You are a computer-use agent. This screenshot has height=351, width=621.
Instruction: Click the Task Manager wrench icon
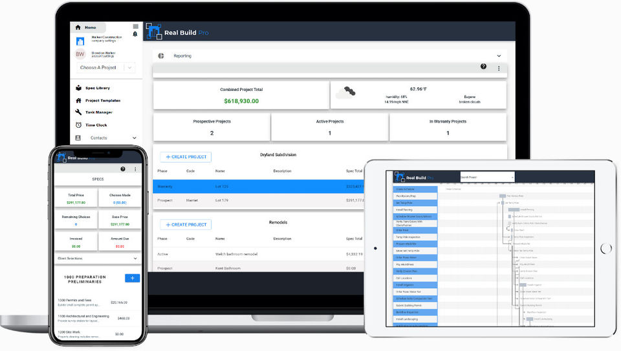[78, 112]
